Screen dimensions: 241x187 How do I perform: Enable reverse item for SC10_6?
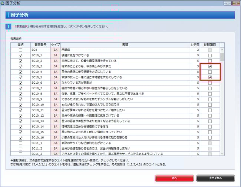210,83
